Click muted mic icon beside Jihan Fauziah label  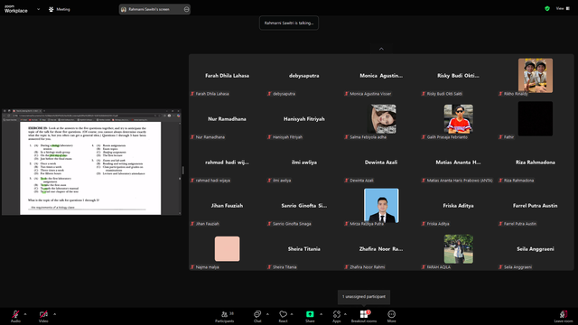pos(192,224)
